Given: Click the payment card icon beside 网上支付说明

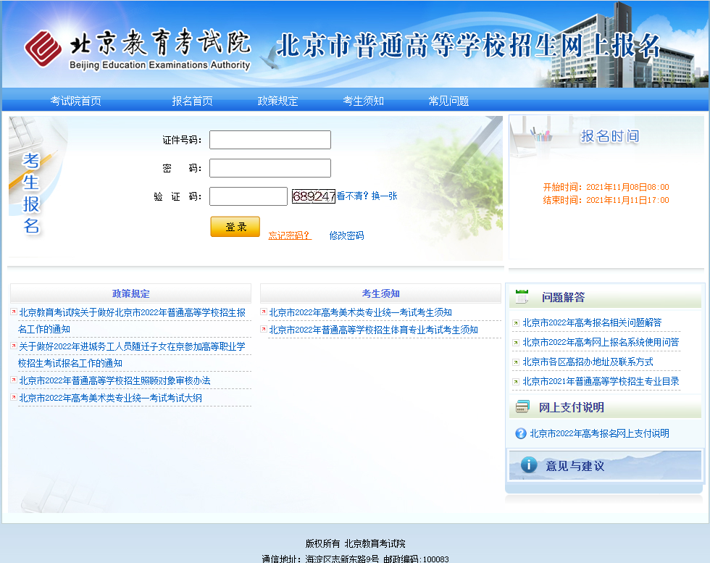Looking at the screenshot, I should (522, 407).
